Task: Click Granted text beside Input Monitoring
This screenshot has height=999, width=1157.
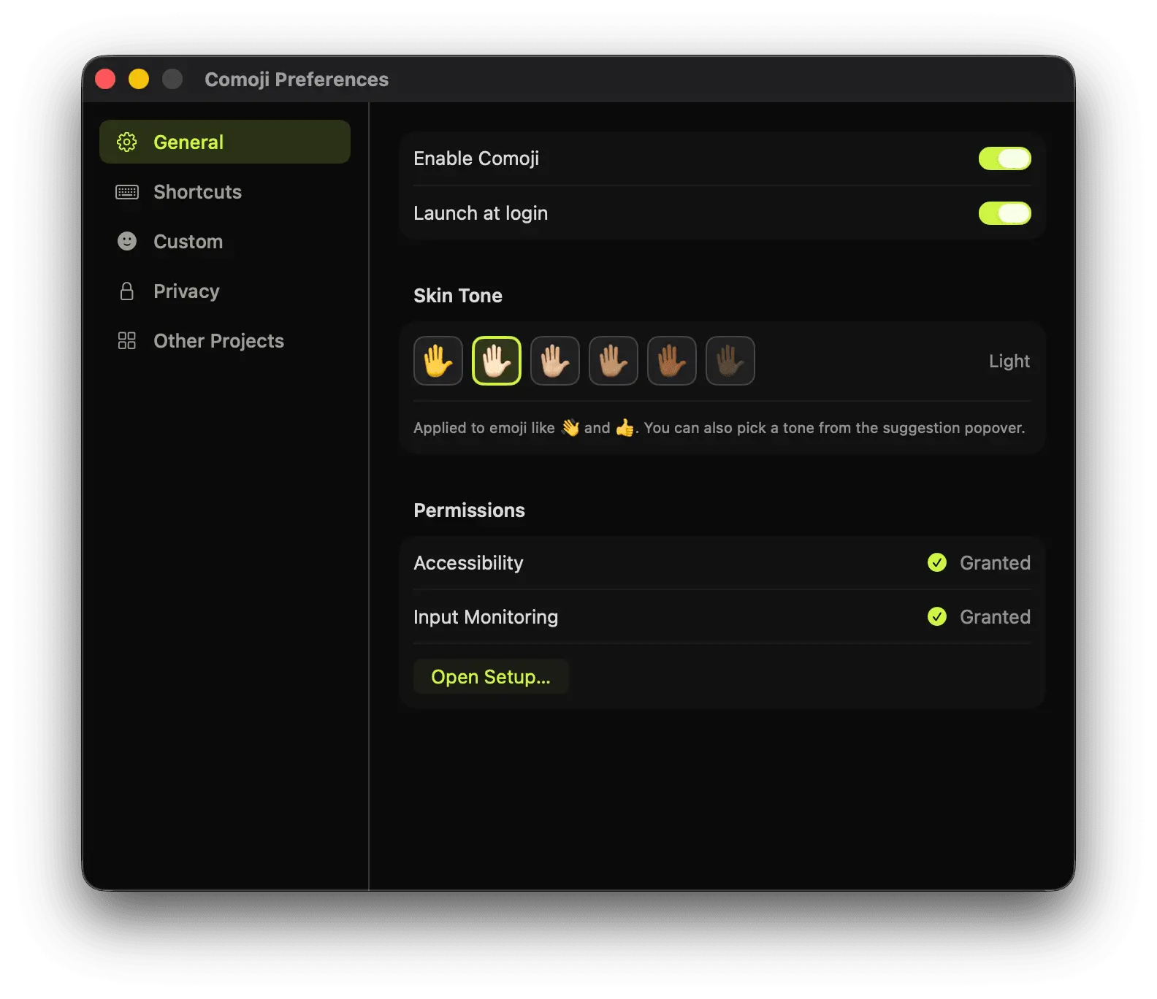Action: tap(995, 616)
